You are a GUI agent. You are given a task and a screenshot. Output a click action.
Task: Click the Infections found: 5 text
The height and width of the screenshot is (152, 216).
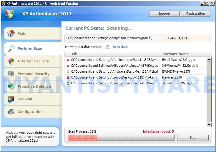[x=158, y=131]
